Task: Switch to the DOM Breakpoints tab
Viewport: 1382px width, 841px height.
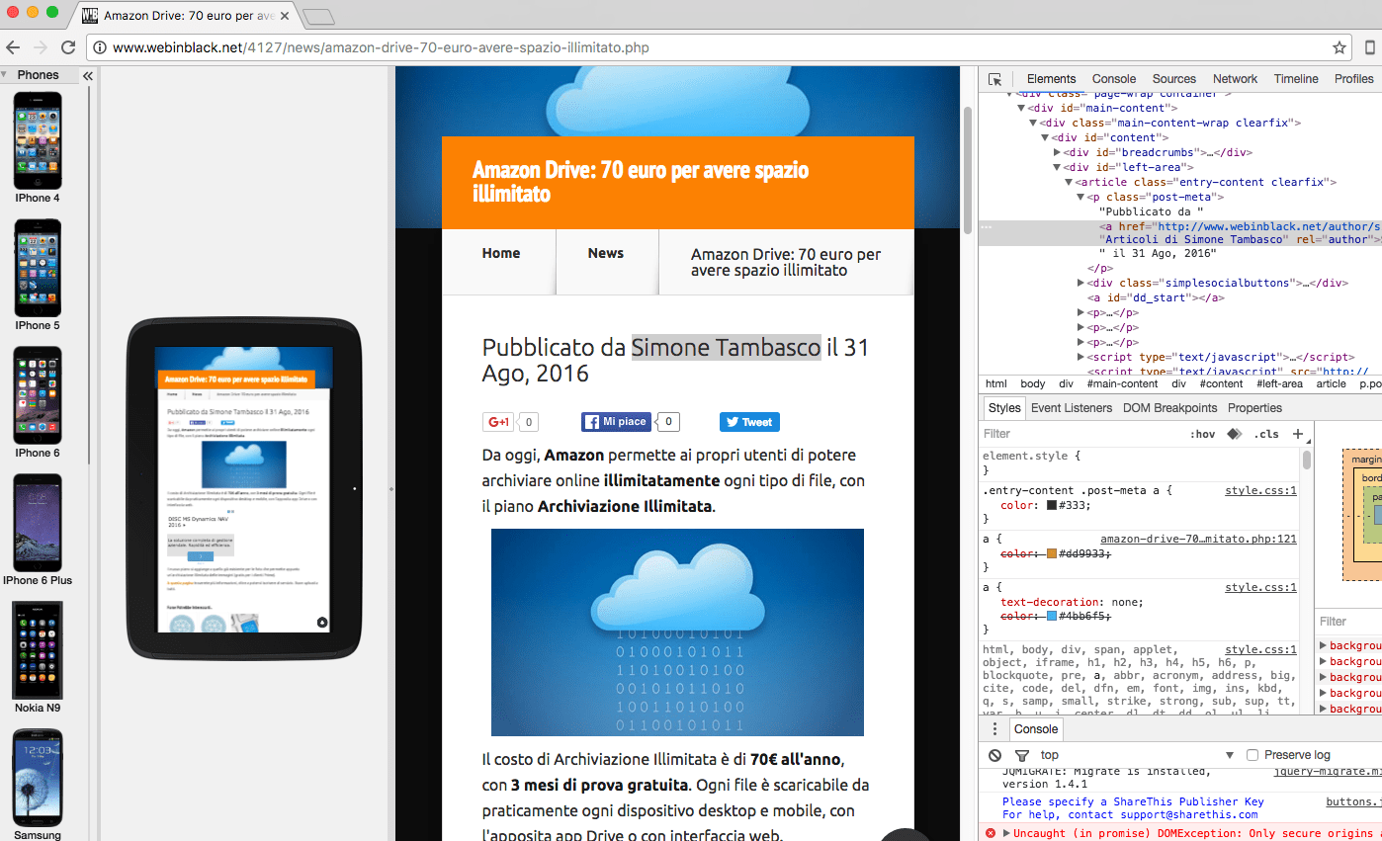Action: point(1169,408)
